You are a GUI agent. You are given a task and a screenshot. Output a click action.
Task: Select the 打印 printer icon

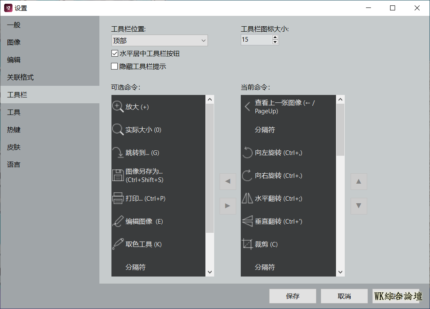118,198
